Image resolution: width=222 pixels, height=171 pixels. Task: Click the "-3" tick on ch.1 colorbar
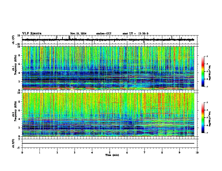click(x=207, y=56)
